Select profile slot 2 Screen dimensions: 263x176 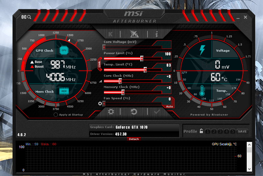coord(214,131)
